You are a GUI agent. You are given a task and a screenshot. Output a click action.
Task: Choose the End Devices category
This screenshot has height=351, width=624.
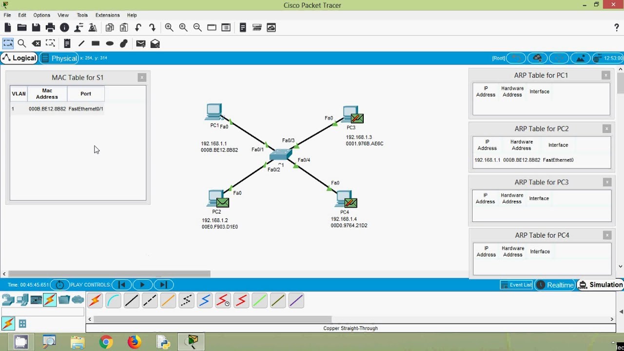tap(22, 300)
